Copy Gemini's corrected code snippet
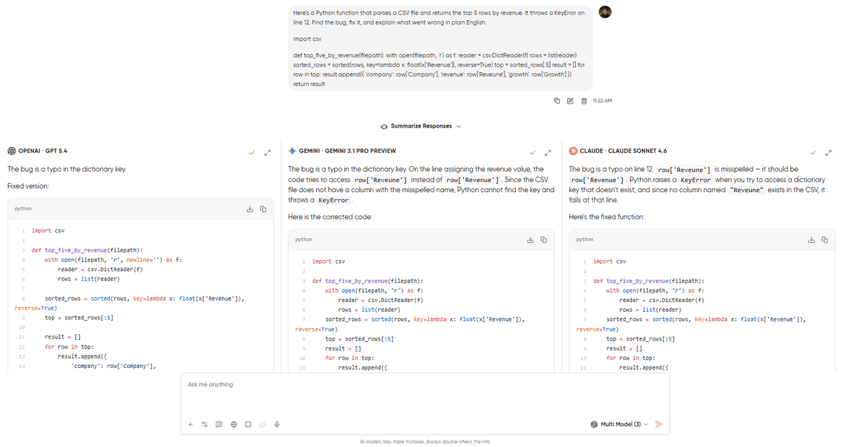The image size is (841, 447). pos(543,239)
